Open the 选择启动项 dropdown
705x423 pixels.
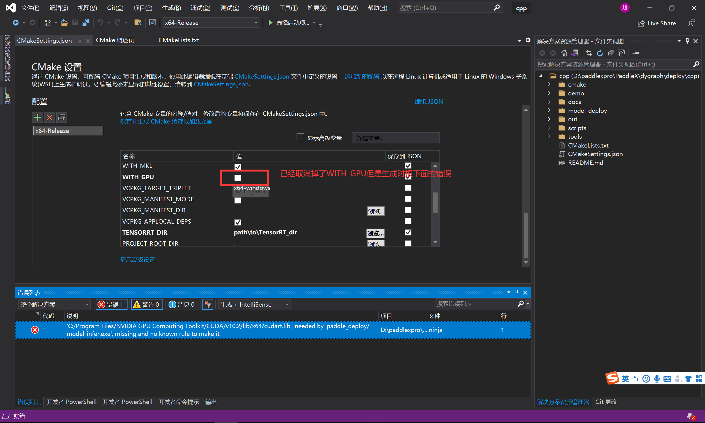click(314, 23)
